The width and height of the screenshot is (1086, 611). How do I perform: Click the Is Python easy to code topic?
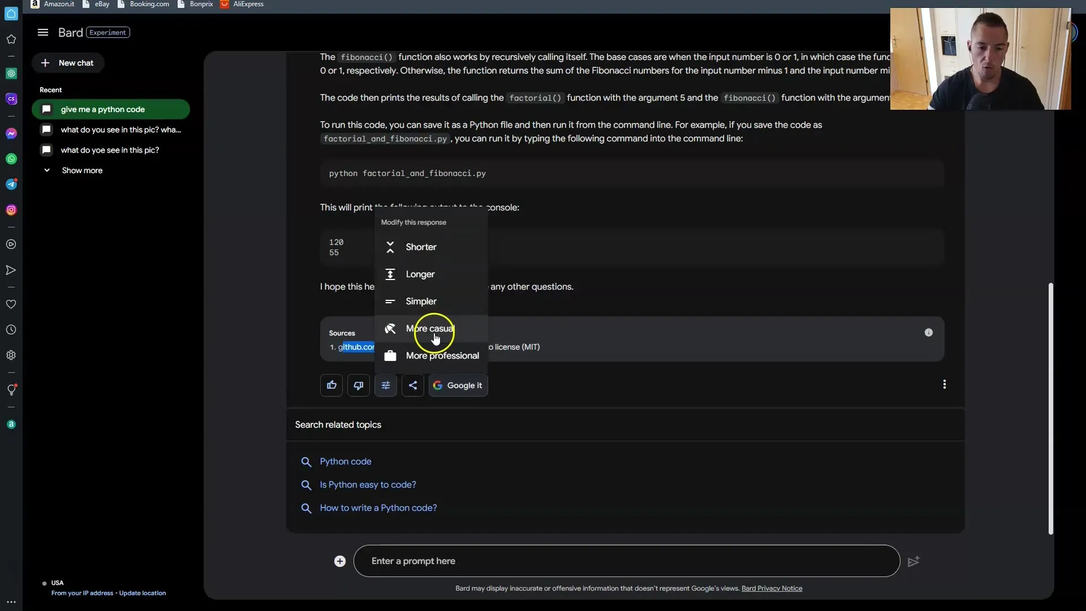(368, 484)
